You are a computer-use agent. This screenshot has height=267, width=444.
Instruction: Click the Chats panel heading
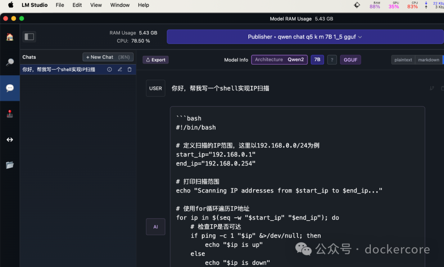(x=29, y=57)
